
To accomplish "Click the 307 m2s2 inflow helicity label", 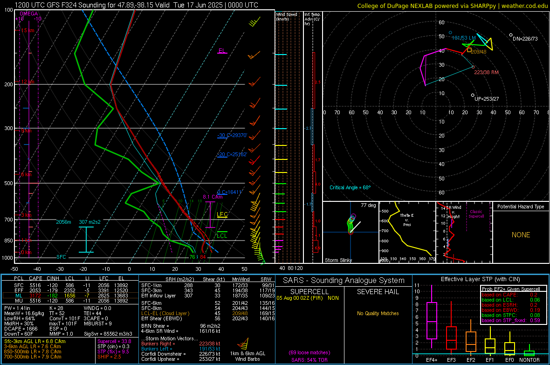I will (90, 222).
